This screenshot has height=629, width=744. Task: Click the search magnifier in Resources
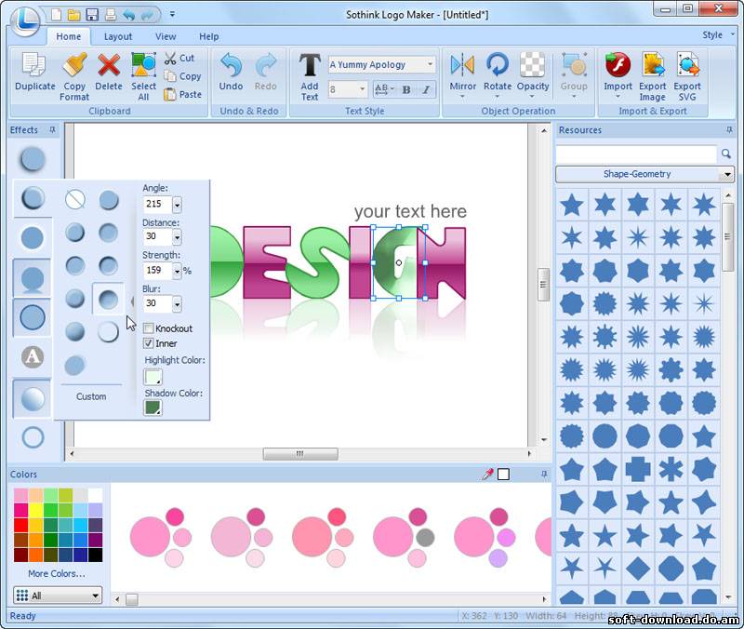[x=726, y=154]
